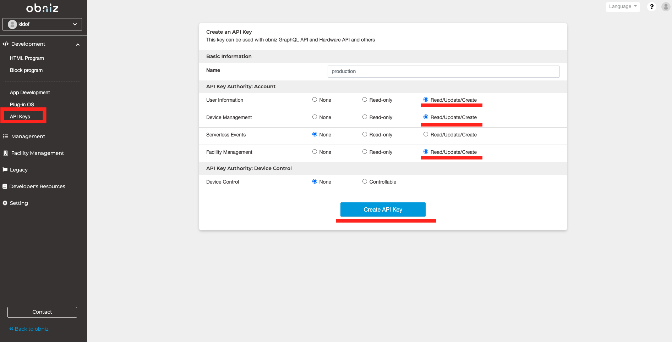Screen dimensions: 672x342
Task: Collapse the Development section chevron
Action: (x=78, y=44)
